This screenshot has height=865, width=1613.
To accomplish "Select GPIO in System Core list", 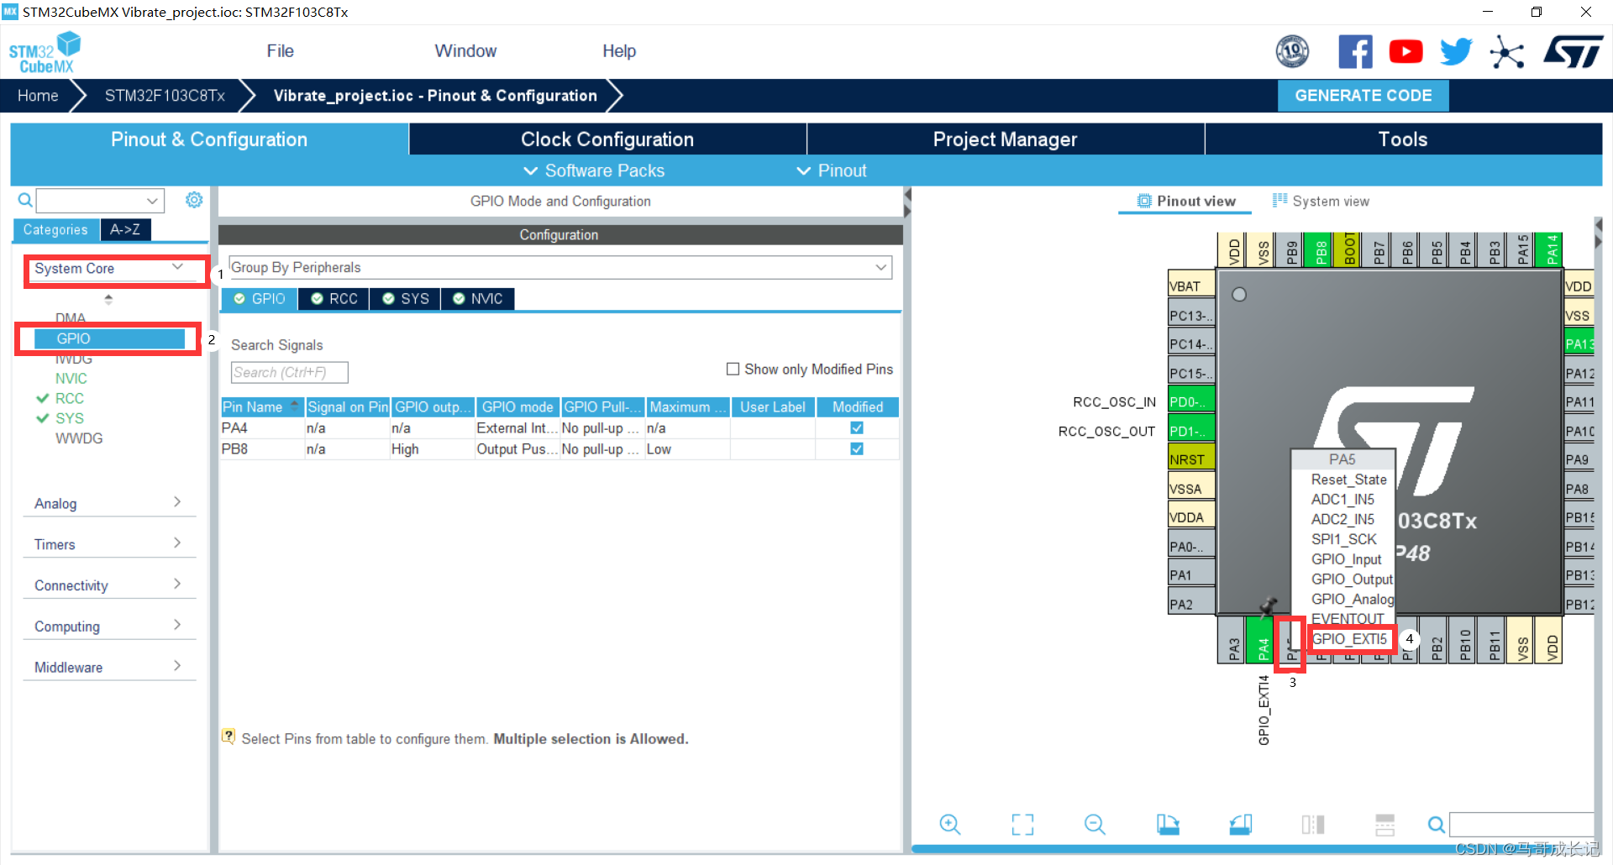I will click(109, 338).
